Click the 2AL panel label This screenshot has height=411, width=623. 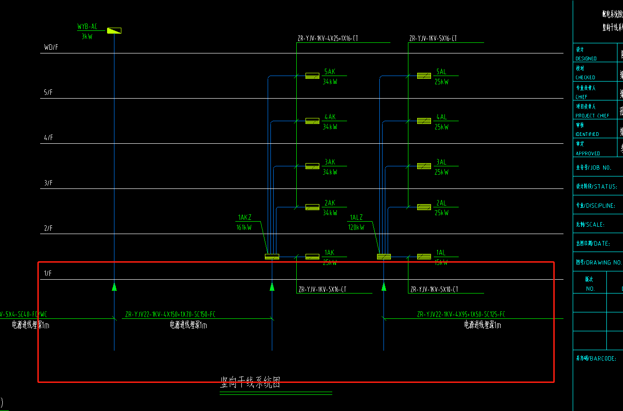click(441, 203)
